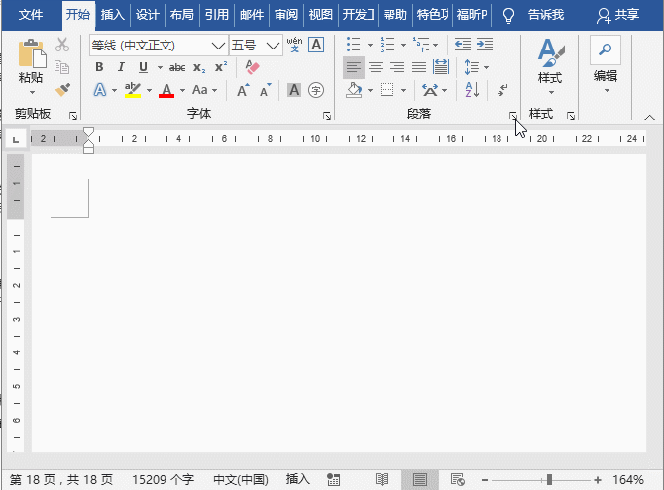Expand underline style dropdown arrow
The image size is (664, 490).
point(160,67)
